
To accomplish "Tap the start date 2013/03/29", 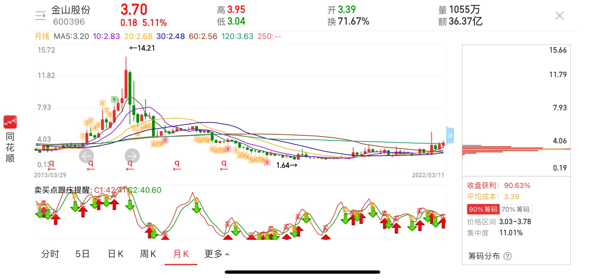I will [x=50, y=175].
